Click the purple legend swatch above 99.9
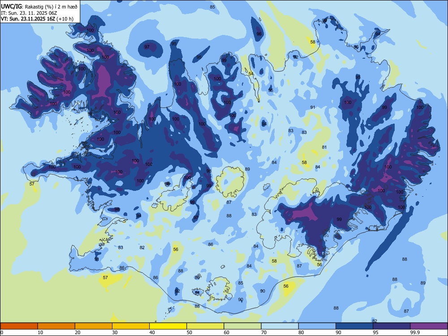This screenshot has width=448, height=336. [429, 326]
